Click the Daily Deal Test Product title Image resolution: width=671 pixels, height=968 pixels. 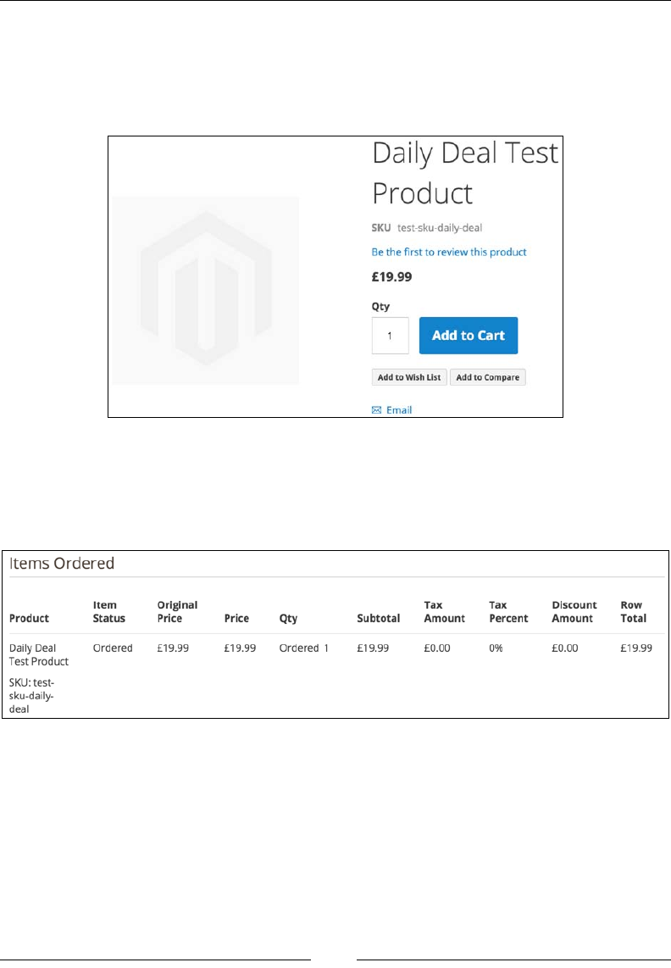pyautogui.click(x=464, y=173)
